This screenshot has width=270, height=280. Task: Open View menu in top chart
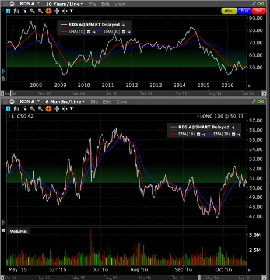pos(120,4)
